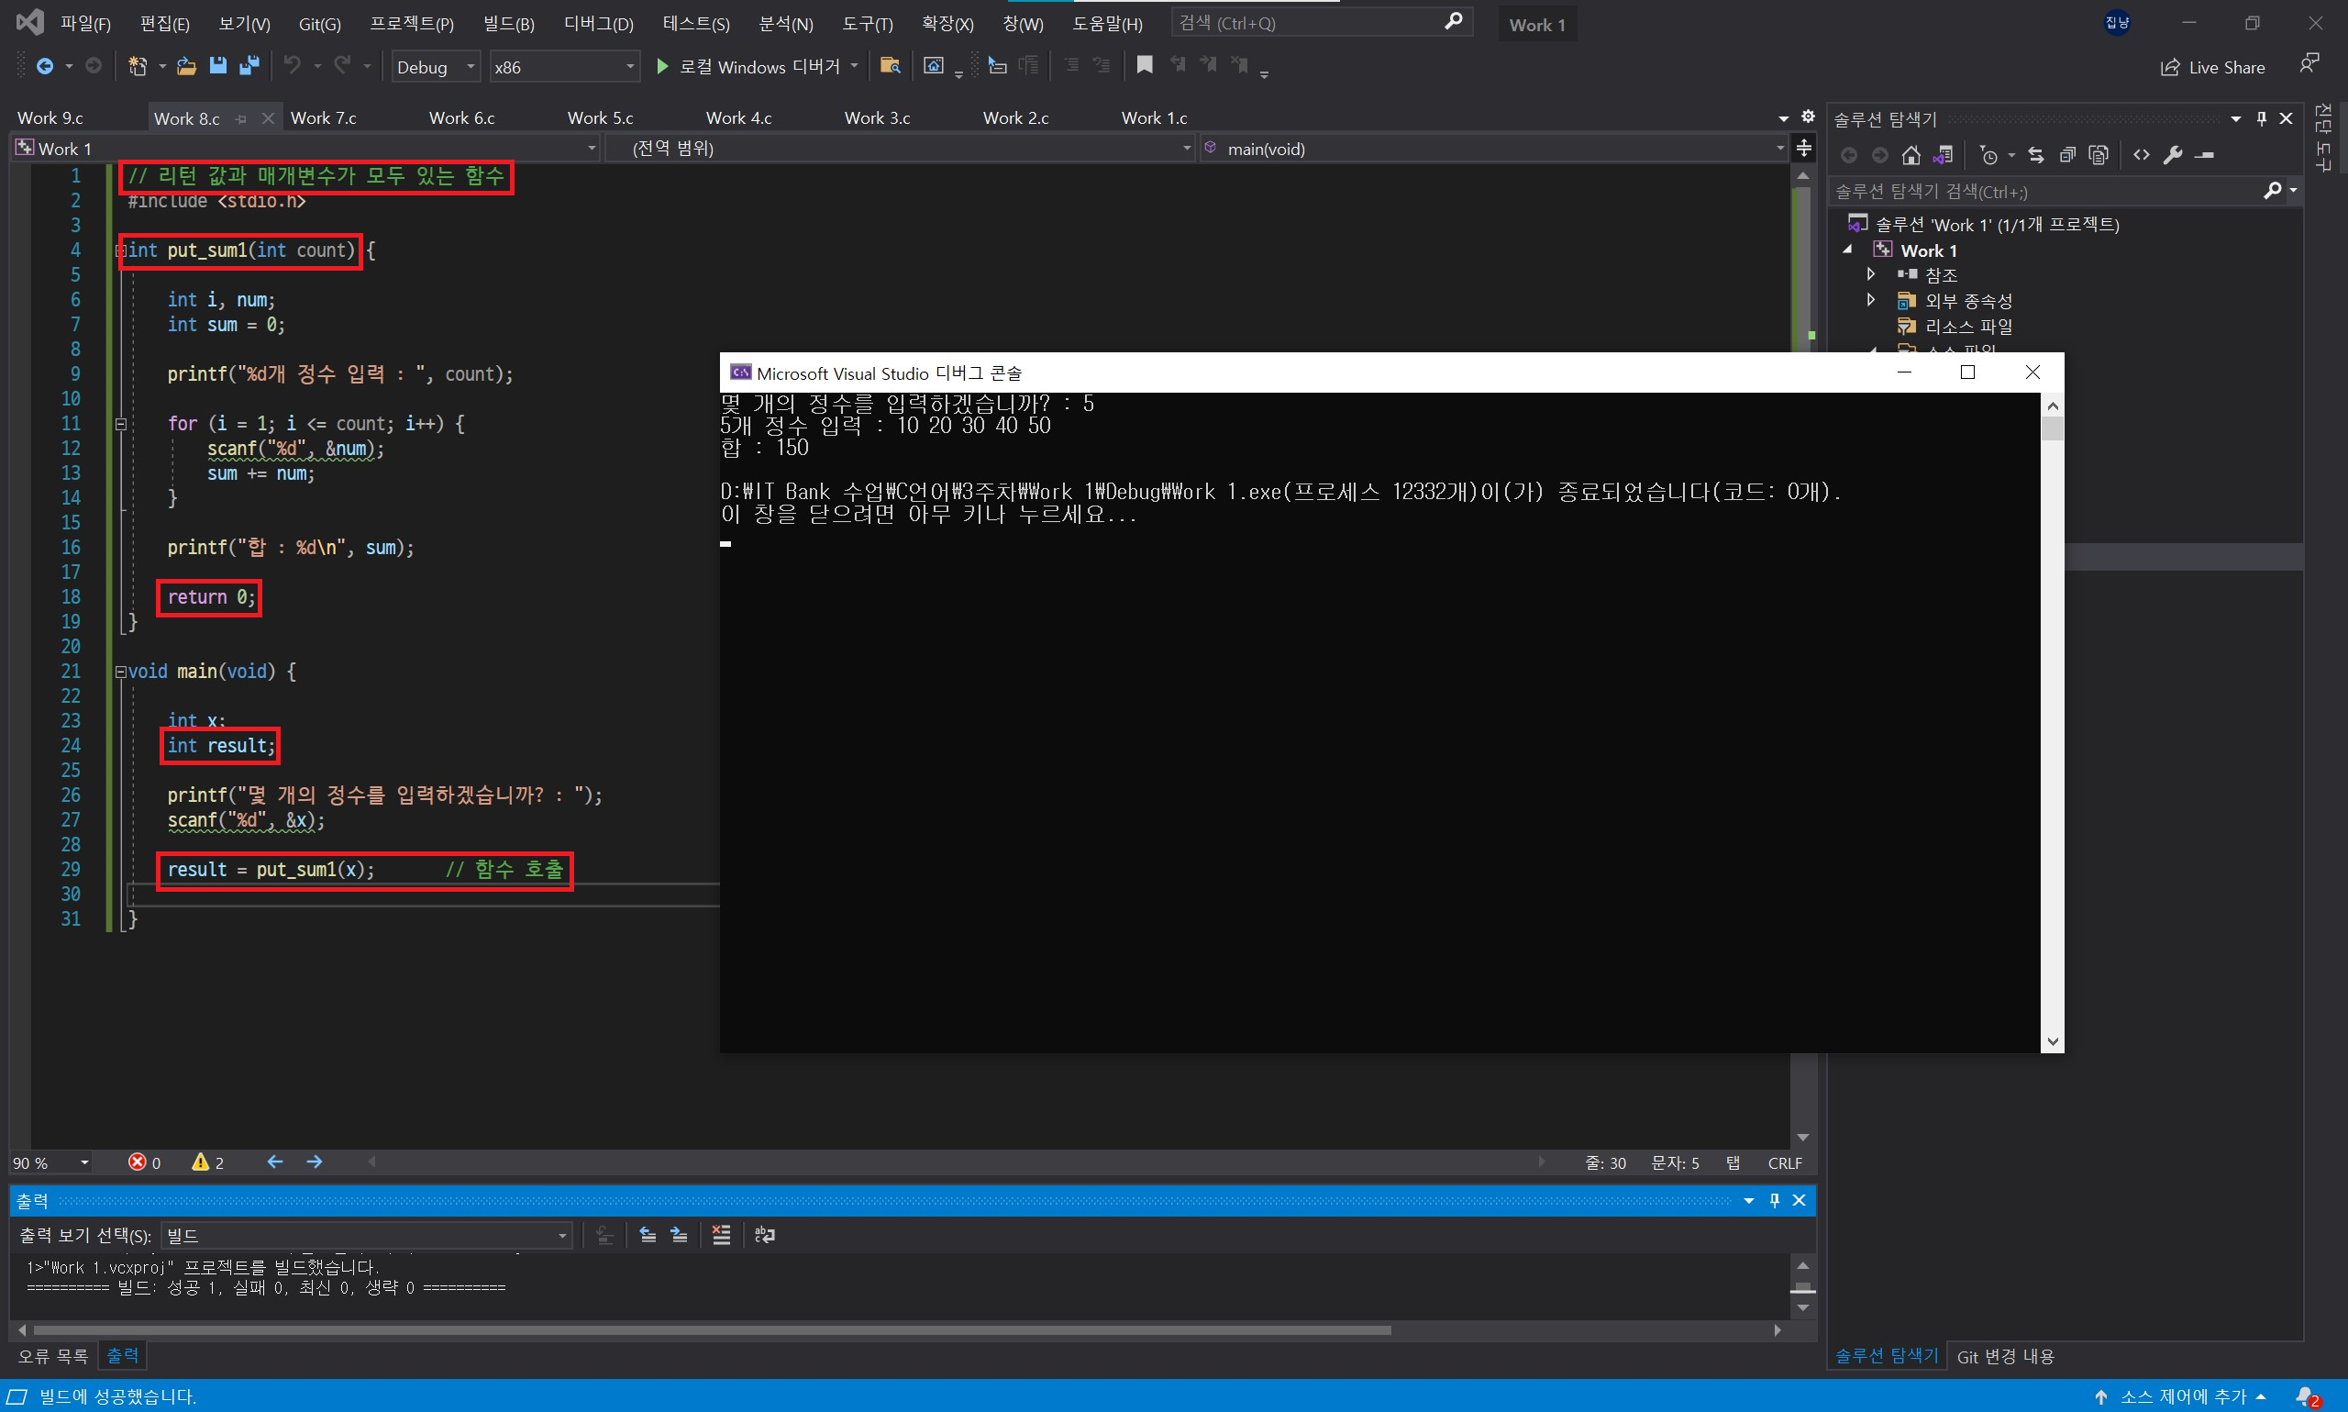
Task: Click Collapse All icon in Solution Explorer
Action: point(2066,155)
